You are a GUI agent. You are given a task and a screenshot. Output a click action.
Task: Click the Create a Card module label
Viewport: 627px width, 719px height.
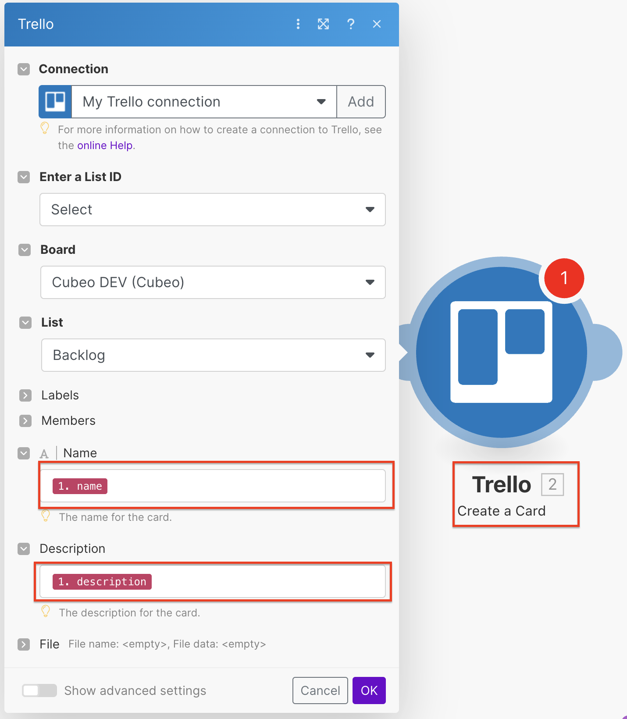(502, 511)
